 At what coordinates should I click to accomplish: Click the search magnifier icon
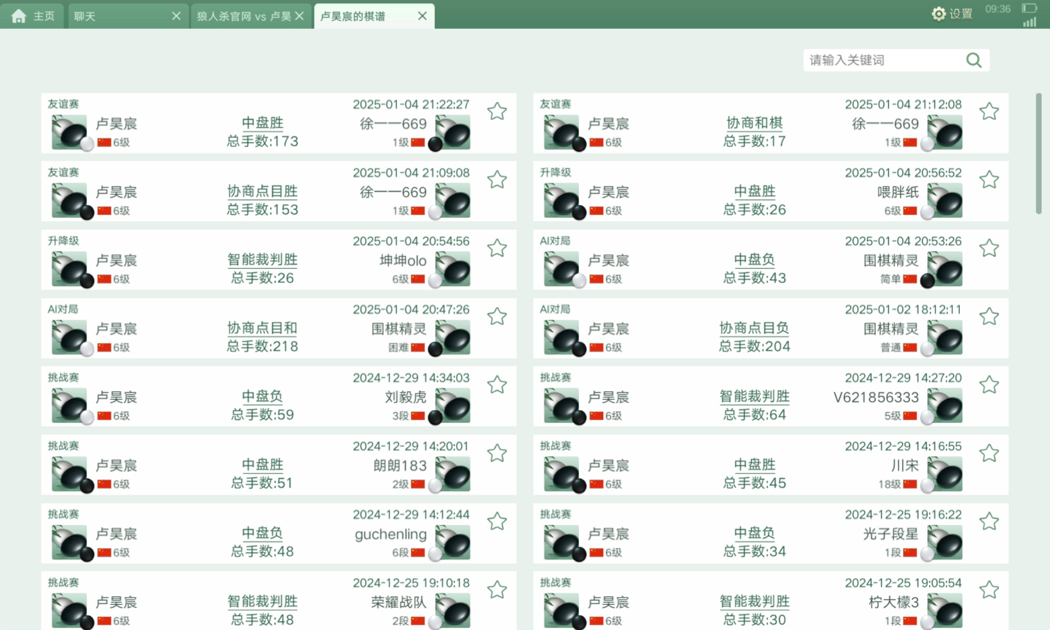coord(974,60)
